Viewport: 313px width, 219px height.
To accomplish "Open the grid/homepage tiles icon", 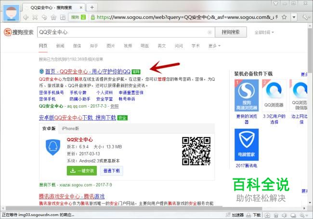I will [63, 17].
